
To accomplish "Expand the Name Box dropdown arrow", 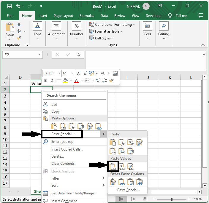I will point(39,55).
